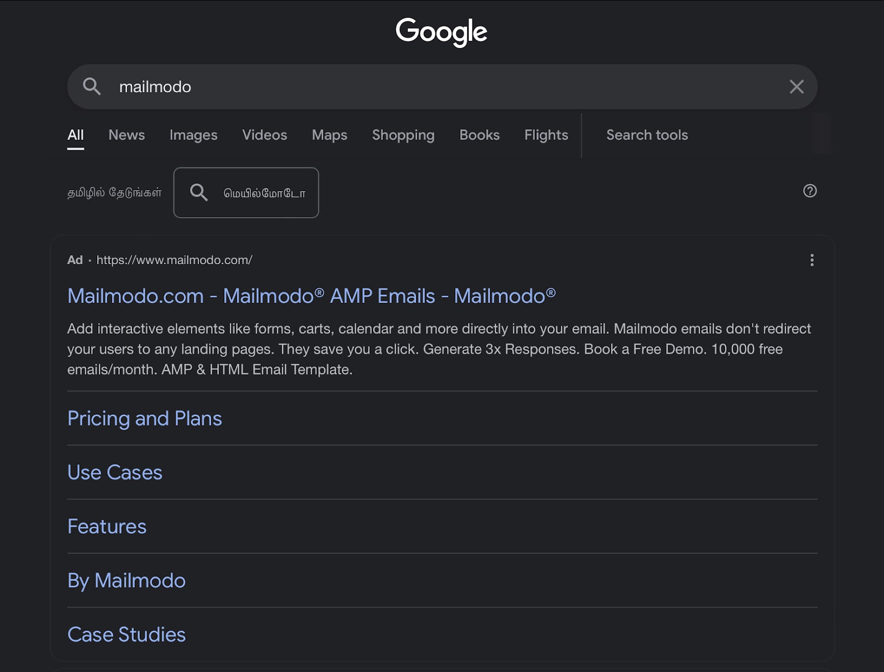884x672 pixels.
Task: Click the Tamil 'தமிழில் தேடுங்கள்' label
Action: coord(114,192)
